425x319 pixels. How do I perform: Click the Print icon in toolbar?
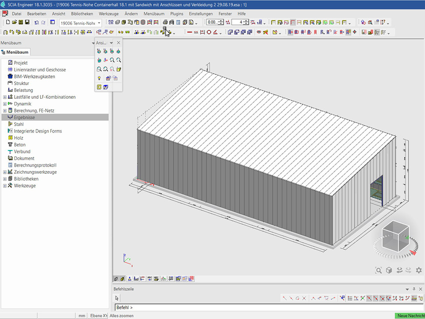(165, 22)
